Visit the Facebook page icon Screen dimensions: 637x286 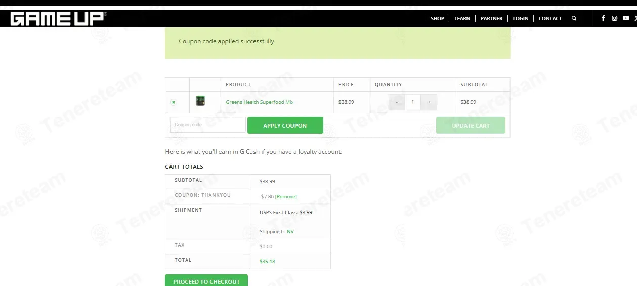[603, 18]
